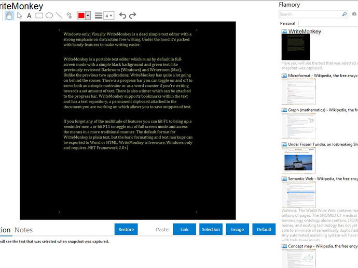Screen dimensions: 358x268
Task: Click the camera capture icon
Action: point(354,14)
